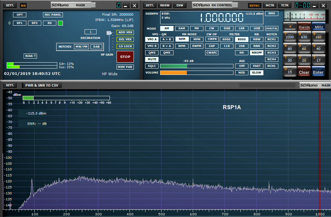The width and height of the screenshot is (331, 217).
Task: Toggle MUTE audio
Action: 152,59
